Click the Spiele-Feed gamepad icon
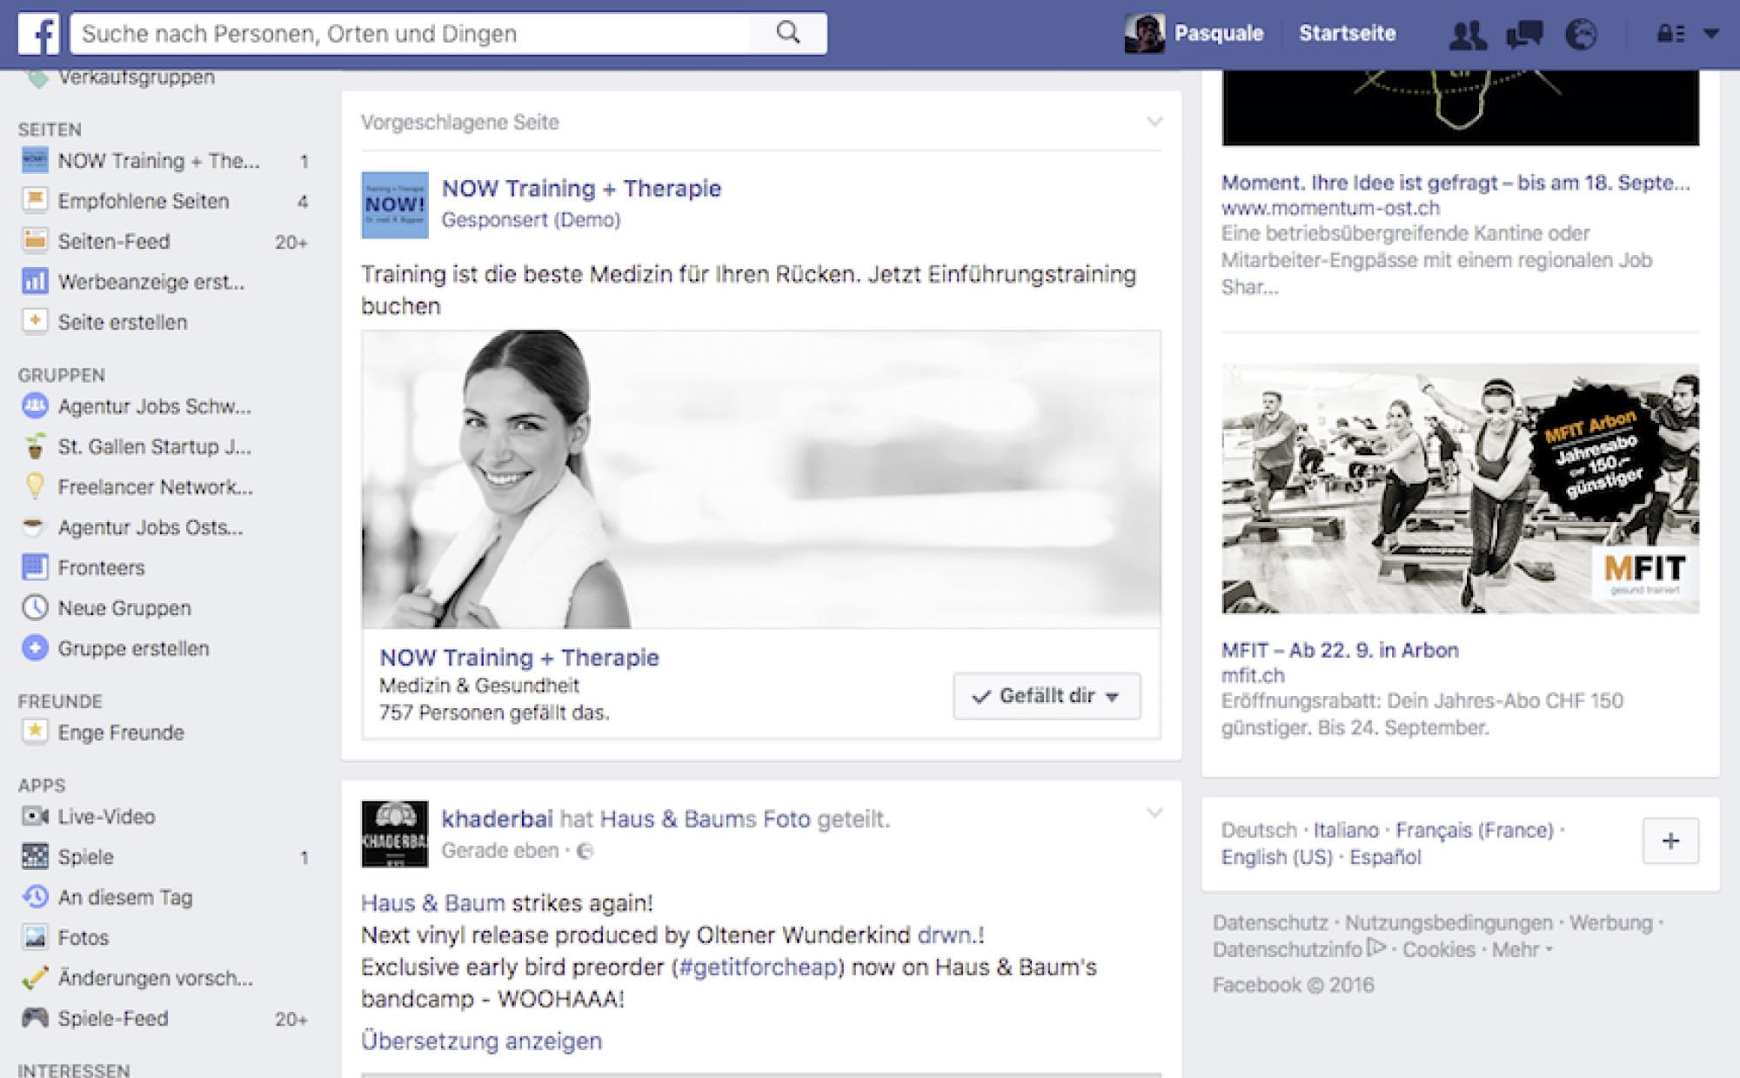Viewport: 1740px width, 1078px height. 35,1017
